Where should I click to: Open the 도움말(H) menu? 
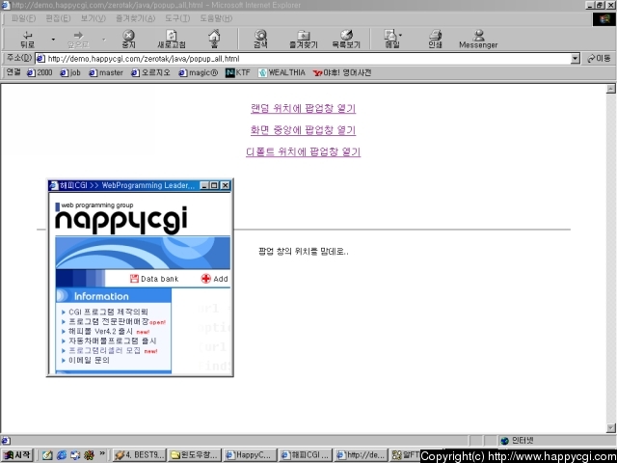tap(216, 18)
